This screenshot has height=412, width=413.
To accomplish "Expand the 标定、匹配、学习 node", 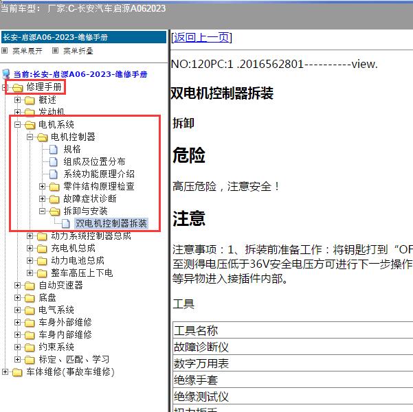I will click(x=17, y=360).
